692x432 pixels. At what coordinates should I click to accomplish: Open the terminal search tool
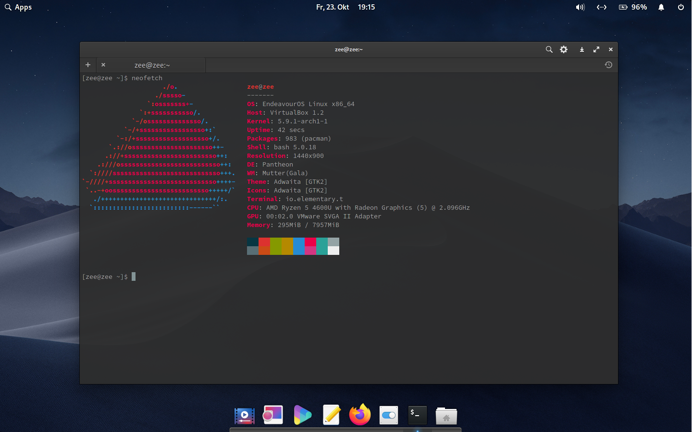[x=549, y=49]
